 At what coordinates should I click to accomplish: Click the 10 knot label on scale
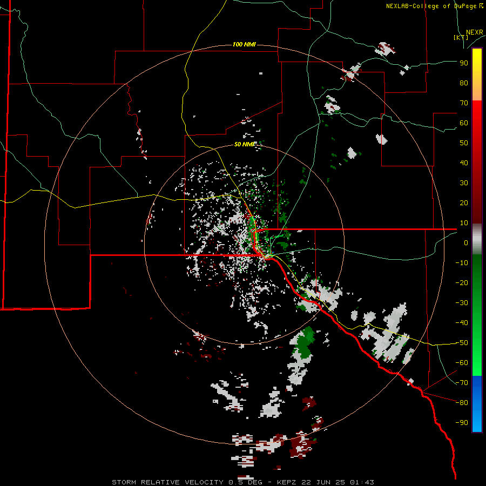[464, 223]
